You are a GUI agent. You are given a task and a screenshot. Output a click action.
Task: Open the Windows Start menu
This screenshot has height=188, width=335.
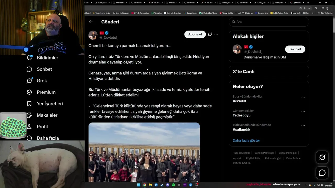tap(139, 185)
